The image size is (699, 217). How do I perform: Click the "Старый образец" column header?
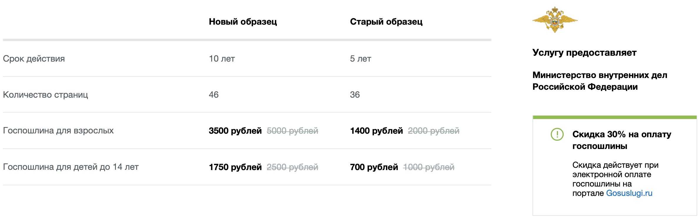pyautogui.click(x=386, y=22)
